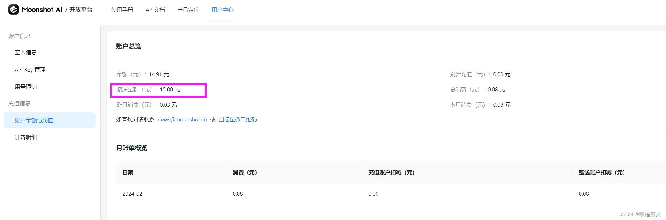Click the 消费（元） column header
Image resolution: width=666 pixels, height=220 pixels.
[245, 172]
